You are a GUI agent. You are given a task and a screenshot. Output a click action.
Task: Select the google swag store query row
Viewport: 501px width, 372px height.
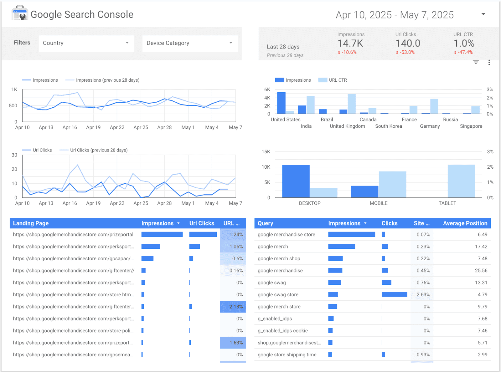pyautogui.click(x=277, y=294)
